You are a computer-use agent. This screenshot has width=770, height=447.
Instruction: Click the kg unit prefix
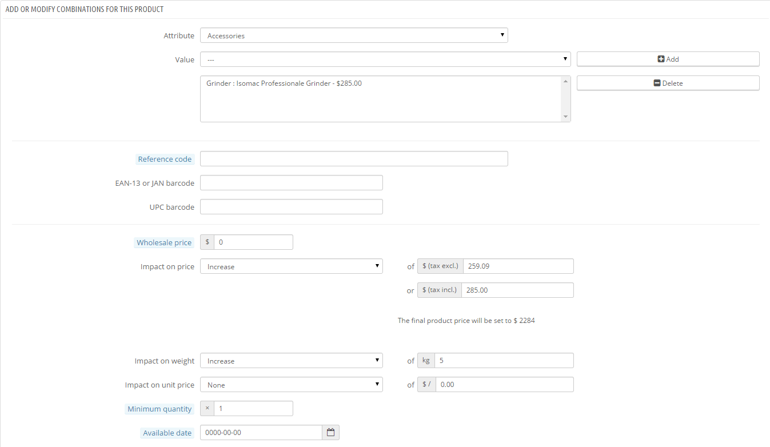point(426,361)
